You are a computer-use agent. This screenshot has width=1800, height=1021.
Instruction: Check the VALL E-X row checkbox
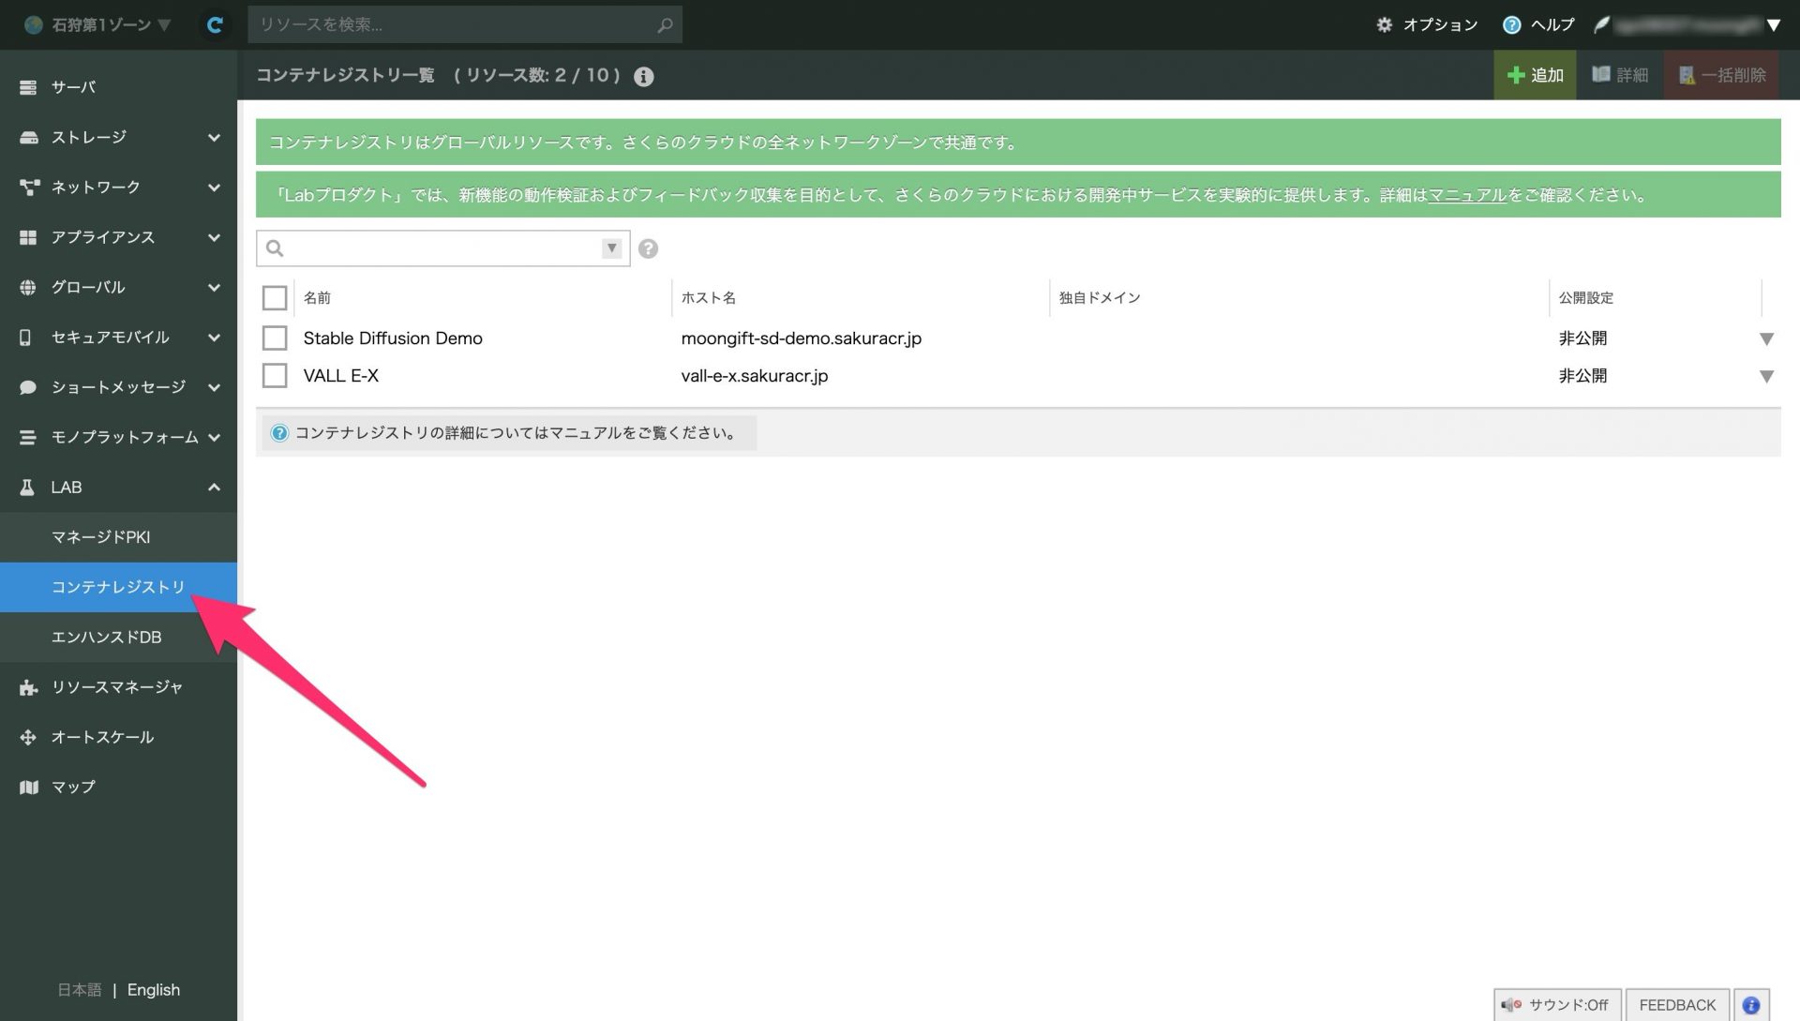tap(275, 376)
